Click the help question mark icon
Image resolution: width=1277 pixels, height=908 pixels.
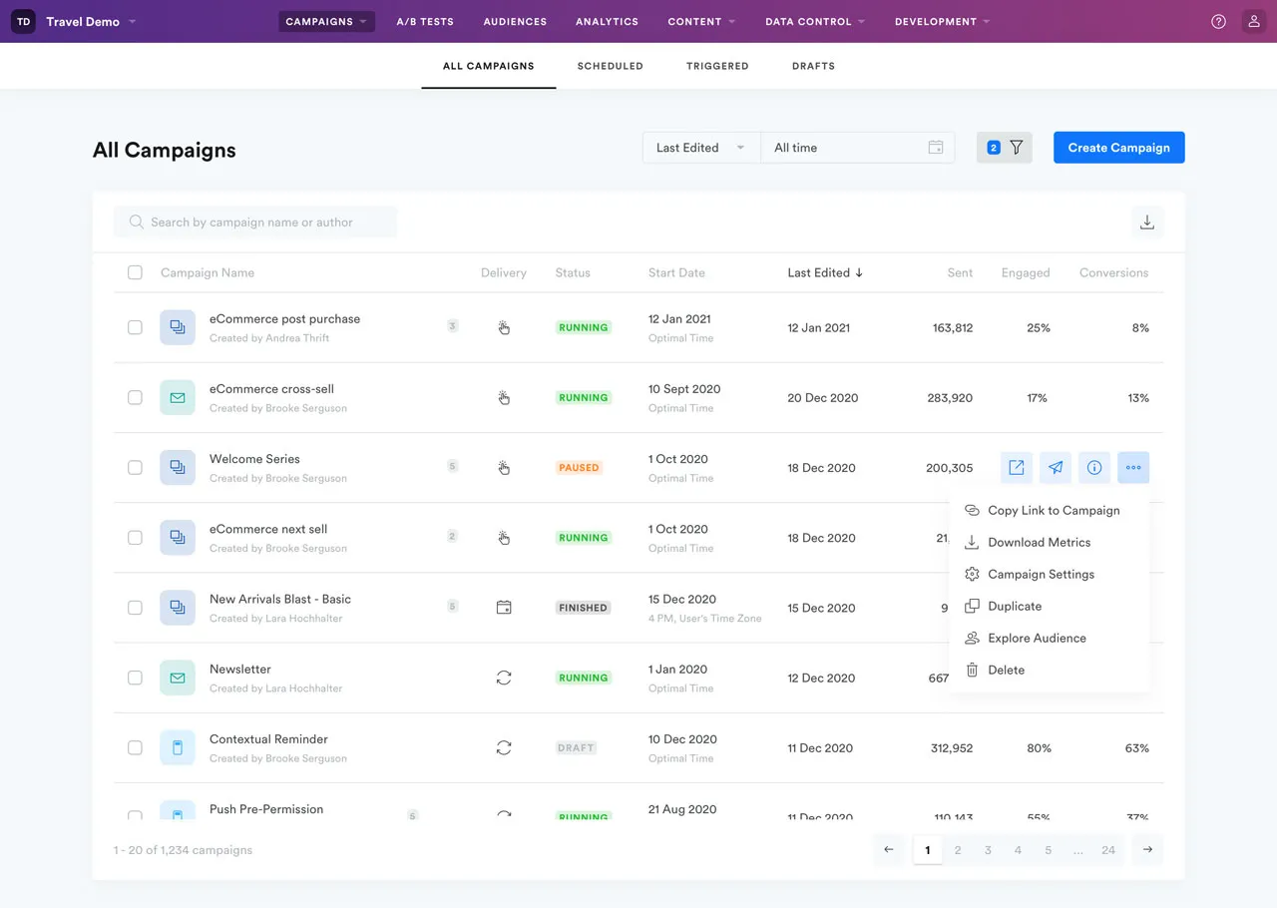(1218, 22)
